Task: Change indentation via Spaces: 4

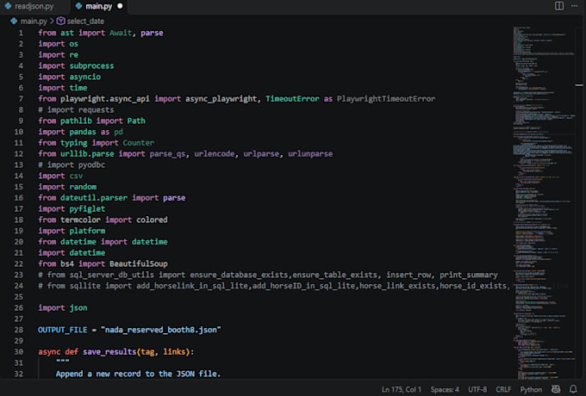Action: click(x=445, y=390)
